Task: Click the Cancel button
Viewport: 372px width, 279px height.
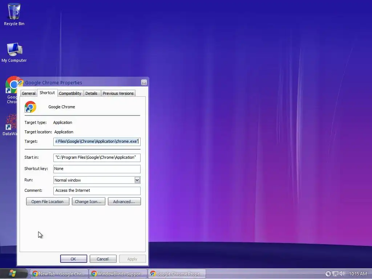Action: click(103, 259)
